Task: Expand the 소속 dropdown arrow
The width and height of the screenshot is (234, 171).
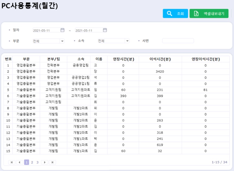Action: (x=127, y=41)
